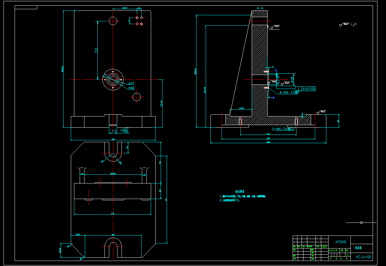Select the section cut marker "A" below front view
Screen dimensions: 386x266
pos(115,130)
